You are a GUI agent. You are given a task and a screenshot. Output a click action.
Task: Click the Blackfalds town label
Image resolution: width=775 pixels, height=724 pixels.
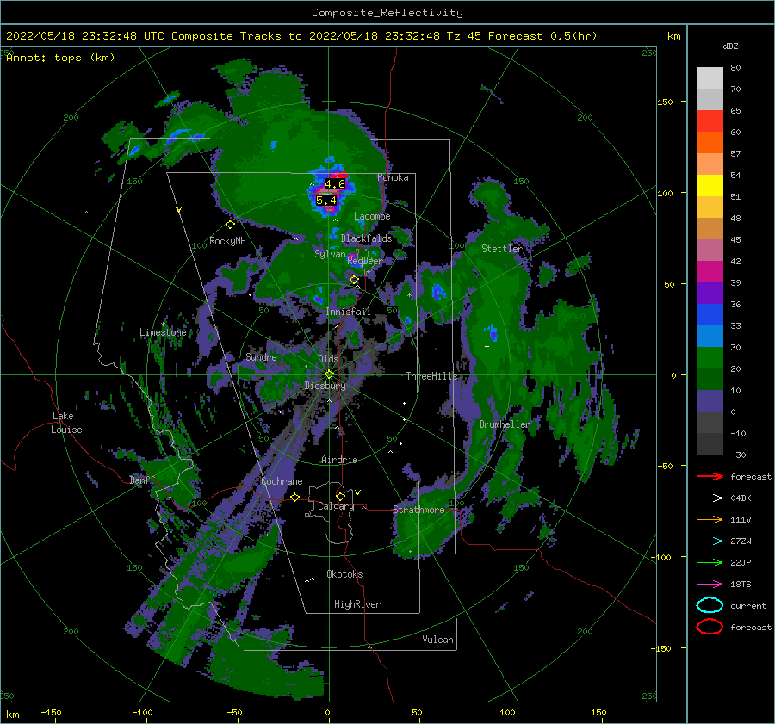click(x=366, y=238)
